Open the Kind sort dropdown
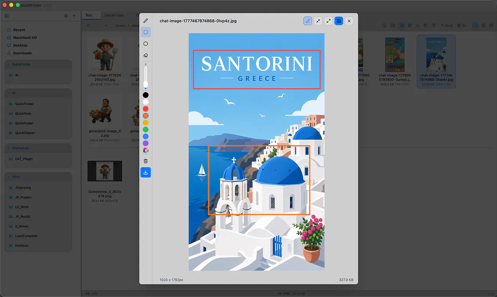The height and width of the screenshot is (297, 497). point(447,25)
